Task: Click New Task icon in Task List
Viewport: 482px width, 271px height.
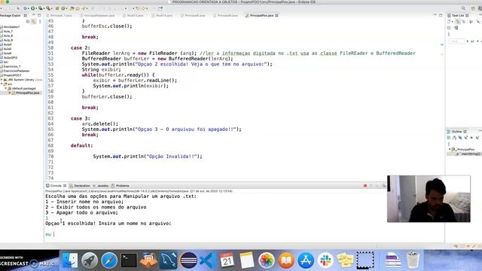Action: 449,22
